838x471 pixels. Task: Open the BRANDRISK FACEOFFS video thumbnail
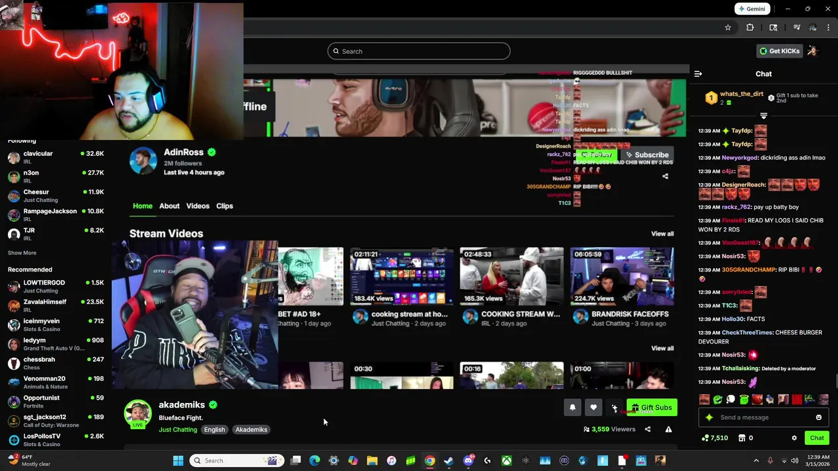click(622, 277)
